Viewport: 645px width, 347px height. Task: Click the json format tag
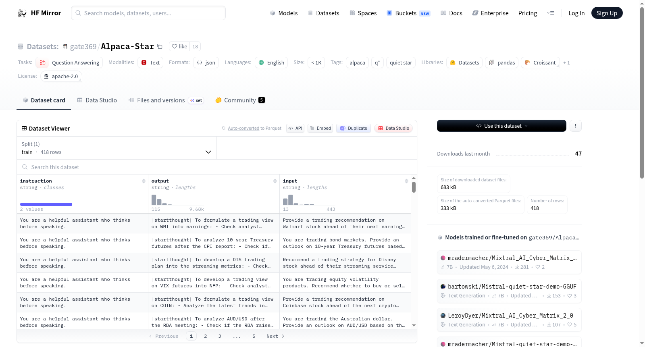tap(206, 62)
